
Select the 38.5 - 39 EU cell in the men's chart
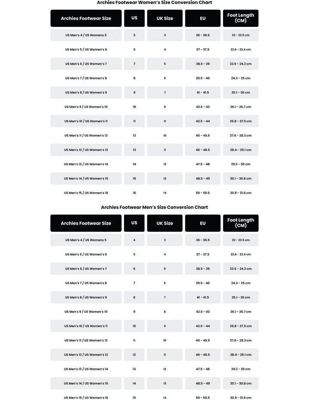(203, 269)
